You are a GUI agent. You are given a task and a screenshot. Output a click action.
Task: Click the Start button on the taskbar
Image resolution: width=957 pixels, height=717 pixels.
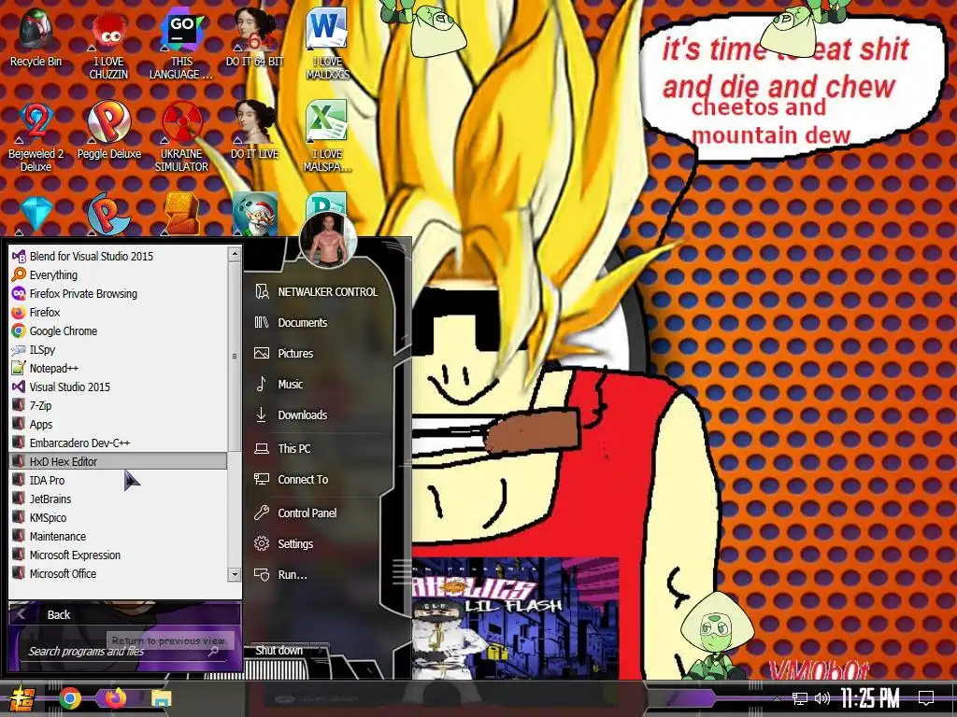click(21, 698)
